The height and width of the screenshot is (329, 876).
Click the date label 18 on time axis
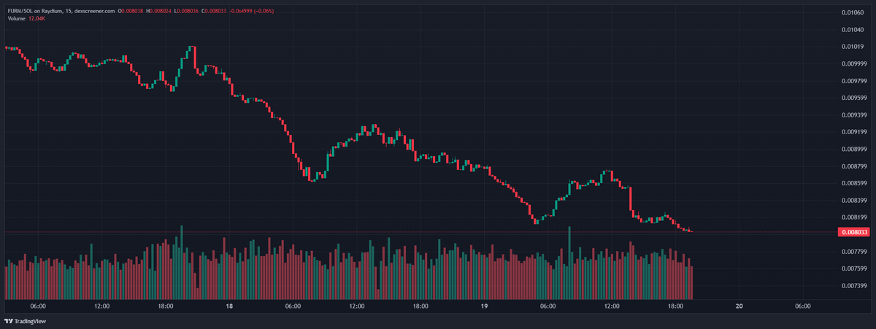[229, 306]
